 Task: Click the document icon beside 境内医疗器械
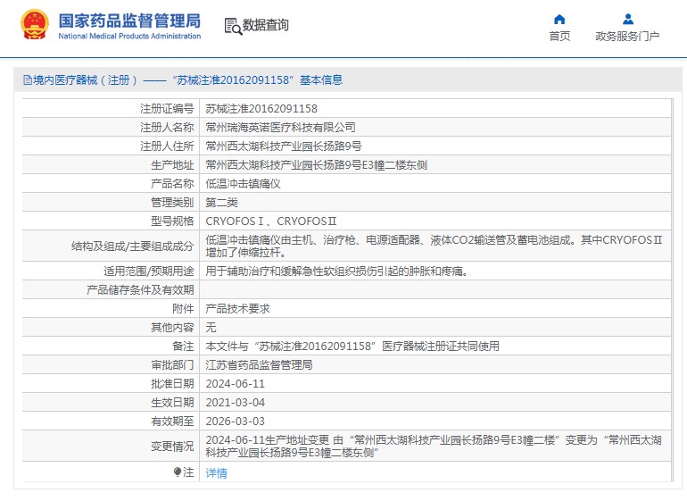[27, 79]
